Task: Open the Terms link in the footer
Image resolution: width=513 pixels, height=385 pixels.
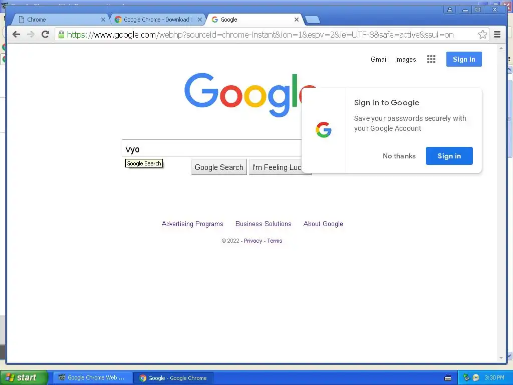Action: (x=275, y=241)
